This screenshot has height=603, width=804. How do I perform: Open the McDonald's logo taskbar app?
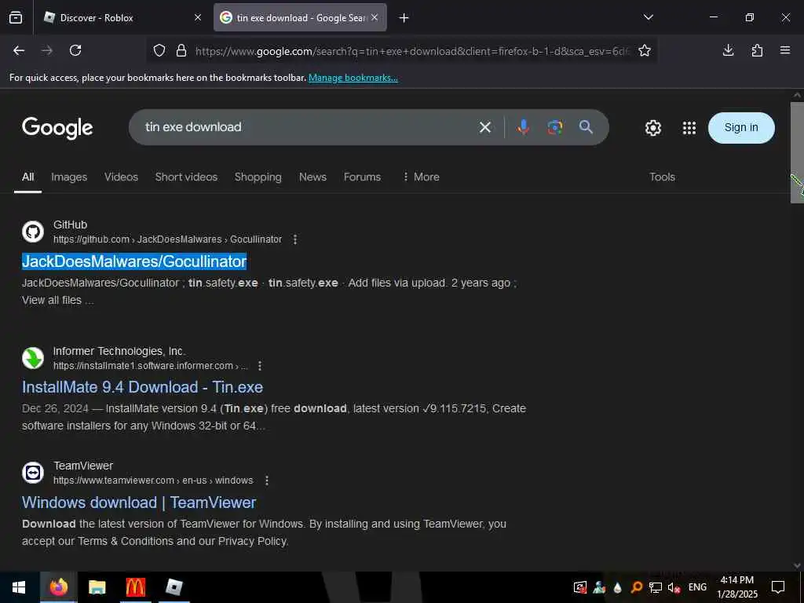click(135, 587)
